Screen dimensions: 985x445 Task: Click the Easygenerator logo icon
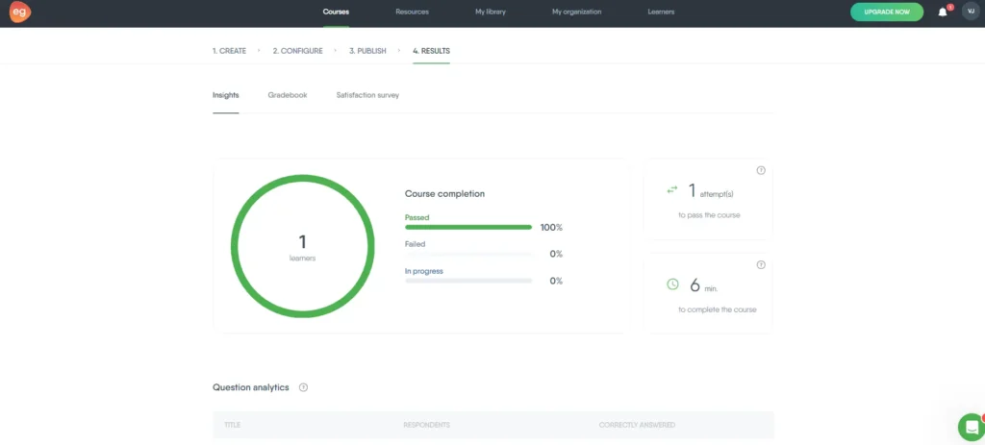pyautogui.click(x=16, y=12)
